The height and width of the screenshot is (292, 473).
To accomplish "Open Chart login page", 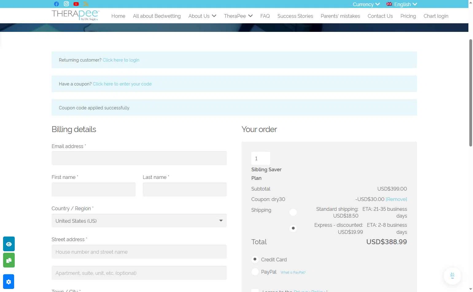I will (x=436, y=16).
